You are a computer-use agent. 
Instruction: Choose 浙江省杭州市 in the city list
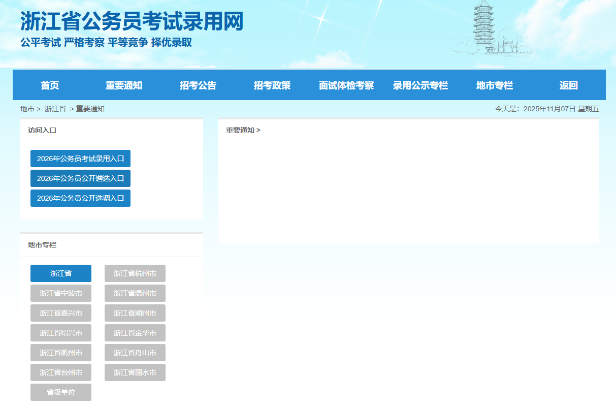(x=135, y=273)
